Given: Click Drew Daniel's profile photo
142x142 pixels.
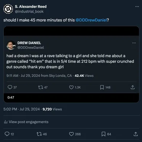Looking at the screenshot, I should (11, 45).
